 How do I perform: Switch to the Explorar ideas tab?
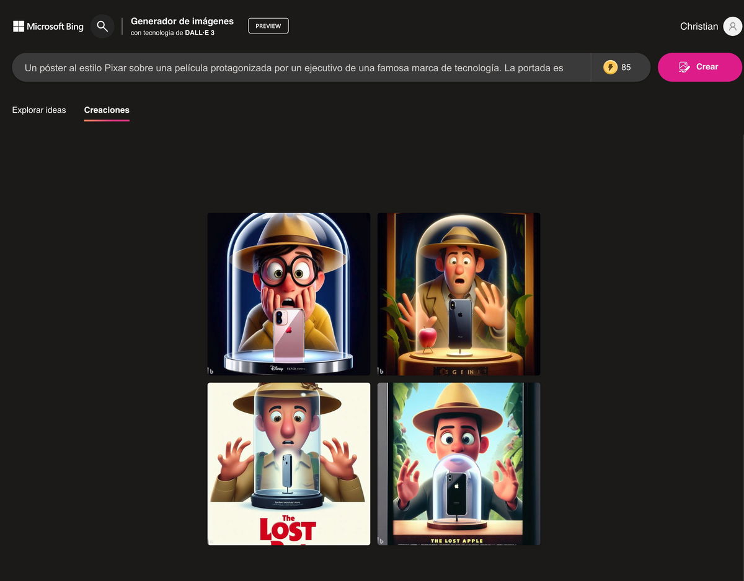tap(38, 110)
